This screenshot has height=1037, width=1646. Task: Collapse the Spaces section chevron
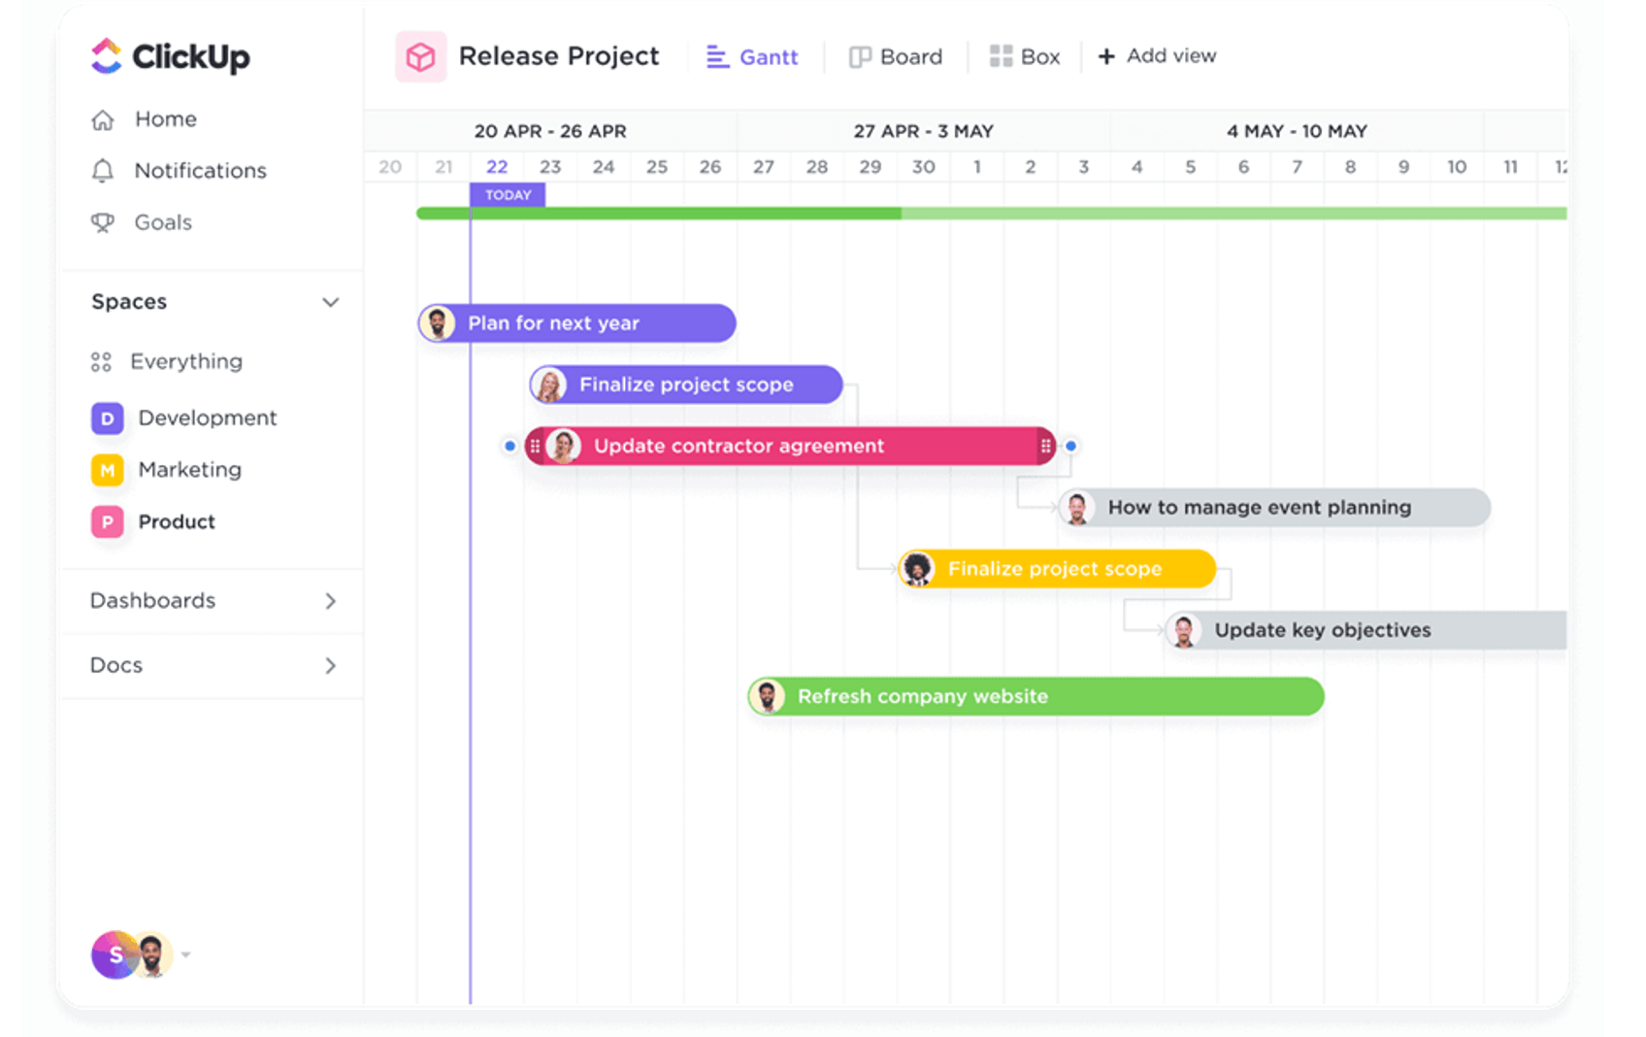point(330,302)
